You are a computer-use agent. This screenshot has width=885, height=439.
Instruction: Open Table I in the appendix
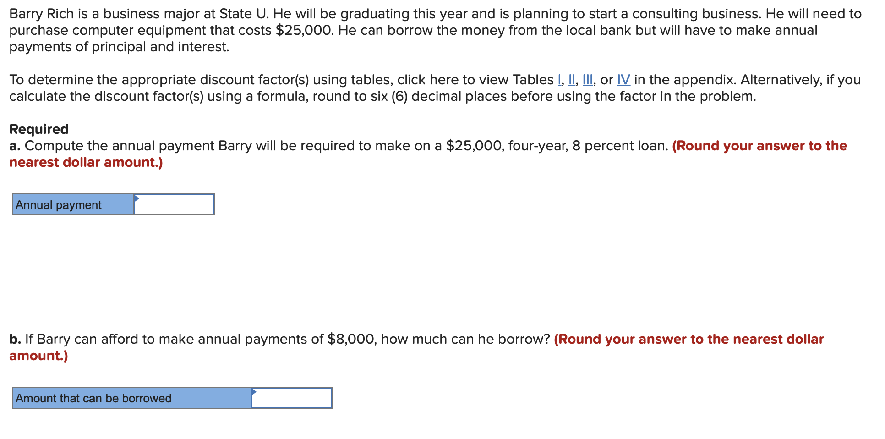[x=561, y=79]
